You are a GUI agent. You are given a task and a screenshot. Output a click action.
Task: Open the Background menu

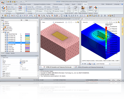109,4
